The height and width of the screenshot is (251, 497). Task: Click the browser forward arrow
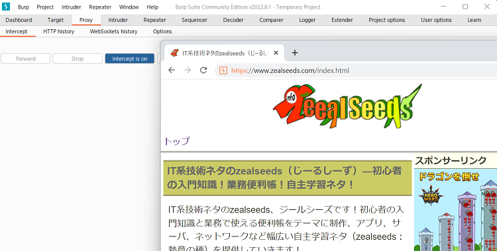point(188,70)
